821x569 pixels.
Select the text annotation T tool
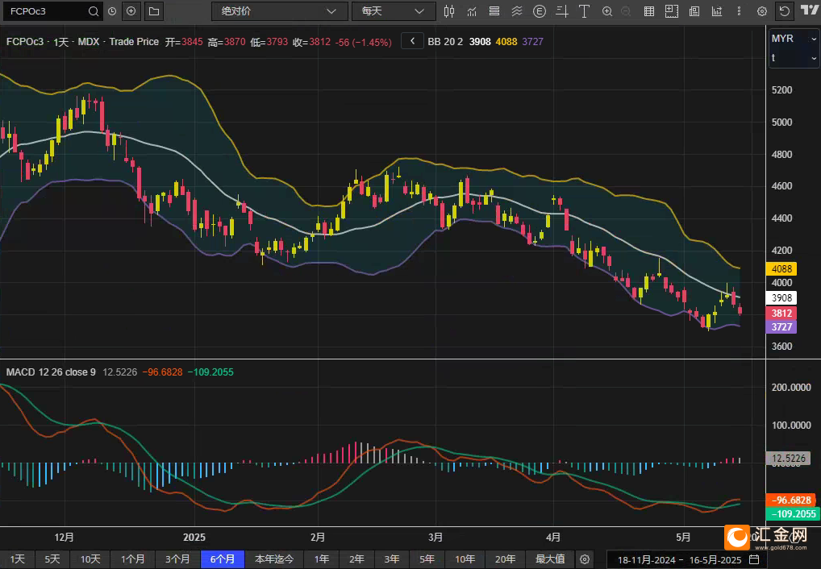tap(585, 11)
